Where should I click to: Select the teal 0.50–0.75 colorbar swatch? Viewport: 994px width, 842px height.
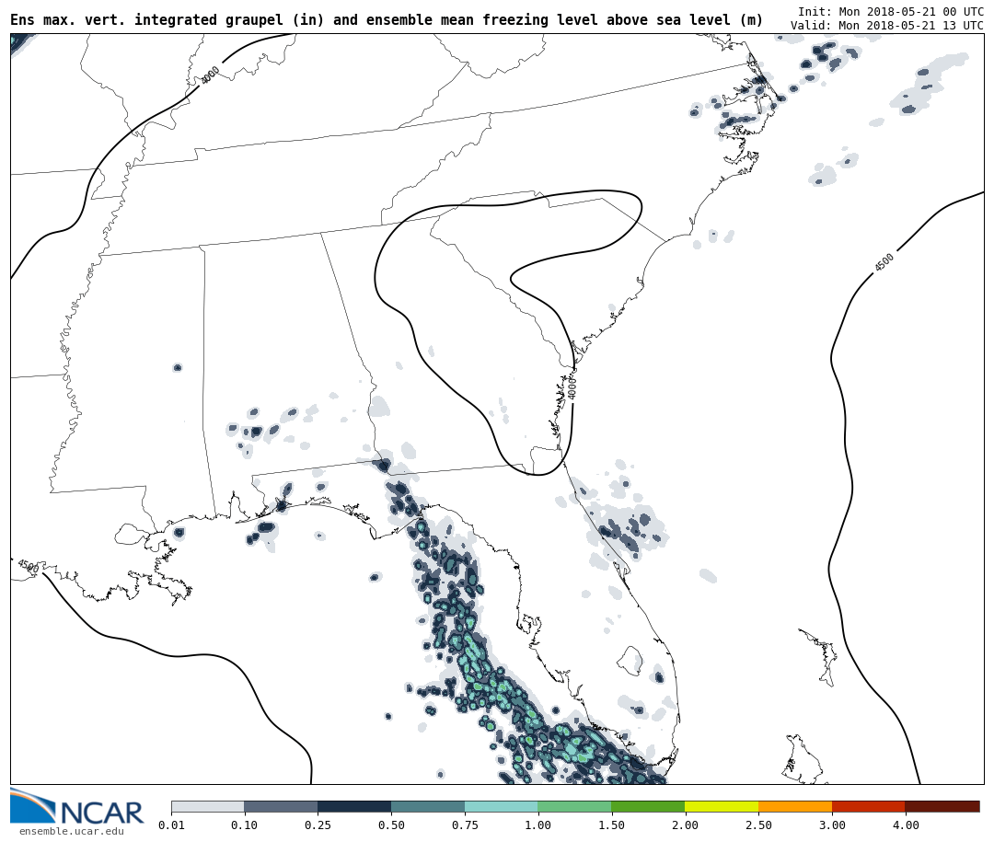pyautogui.click(x=428, y=806)
